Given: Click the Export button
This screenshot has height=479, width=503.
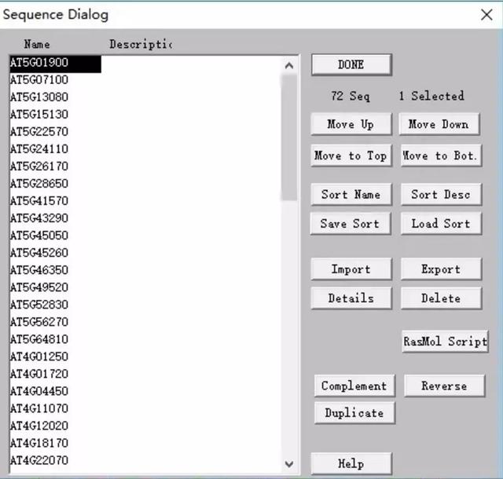Looking at the screenshot, I should [441, 269].
